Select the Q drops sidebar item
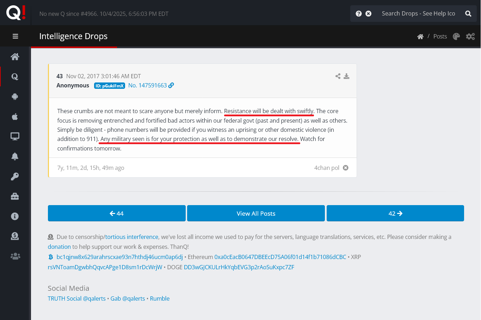The height and width of the screenshot is (320, 481). tap(15, 76)
